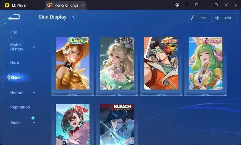241x145 pixels.
Task: Click the Edit button
Action: click(200, 18)
